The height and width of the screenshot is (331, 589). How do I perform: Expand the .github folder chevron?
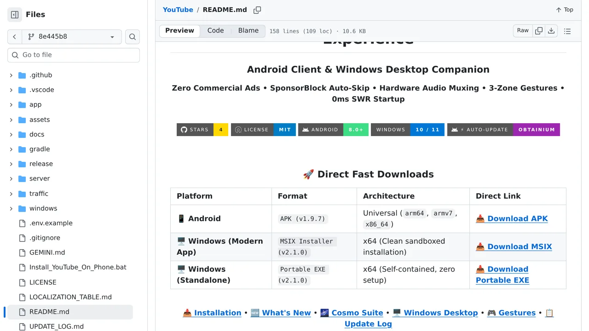click(x=11, y=75)
